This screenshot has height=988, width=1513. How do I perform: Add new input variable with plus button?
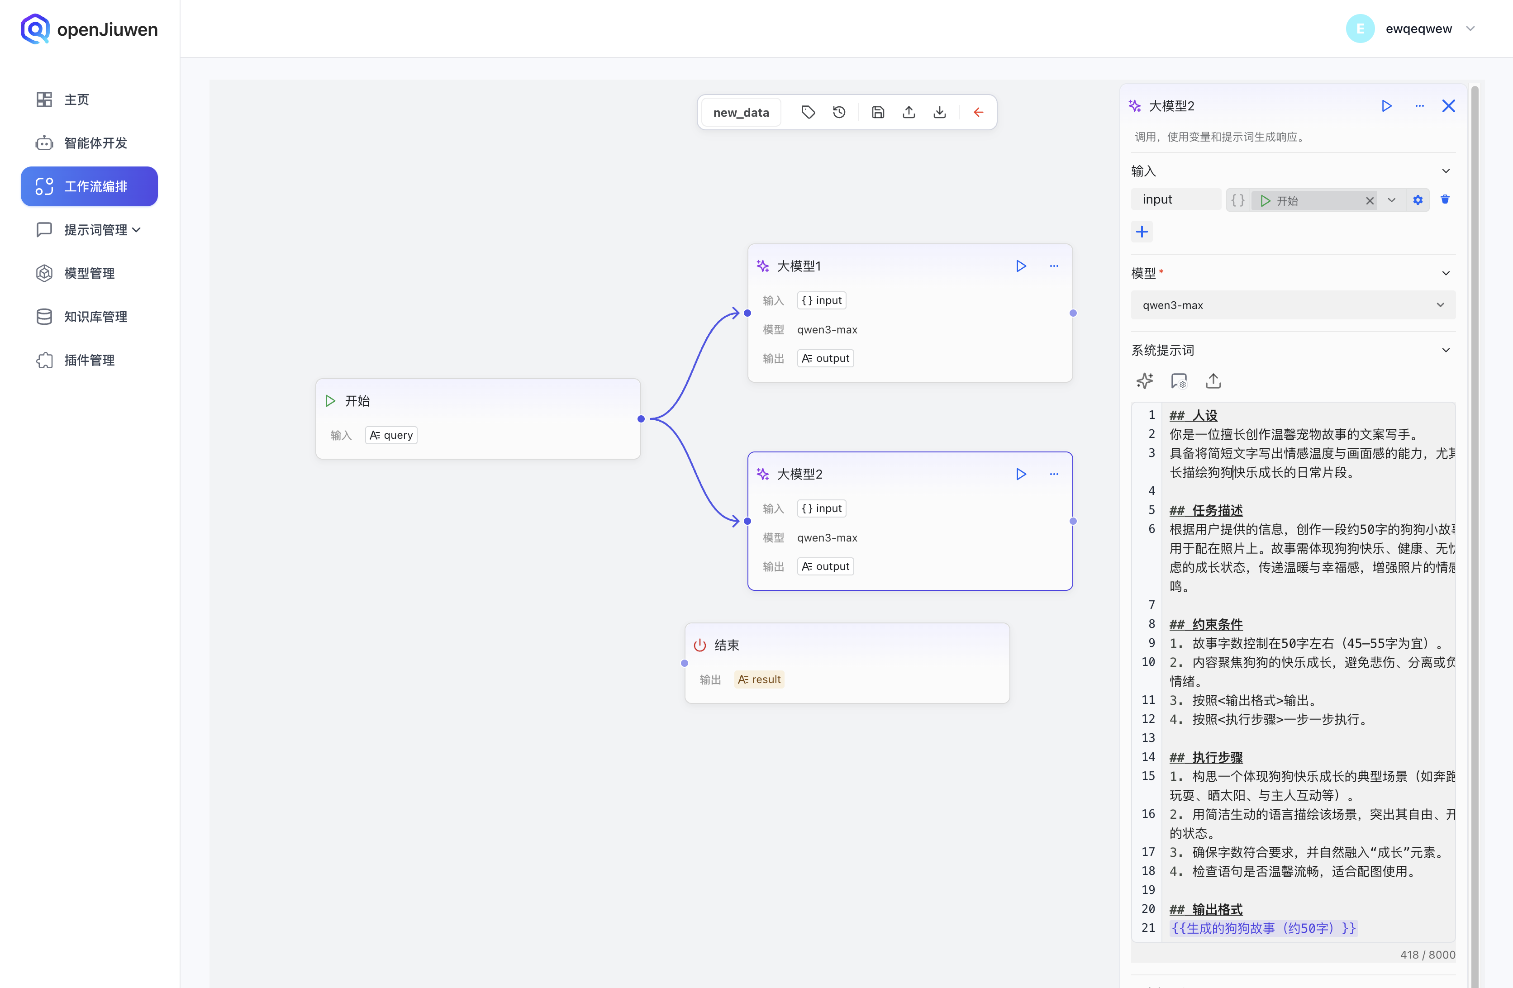click(x=1142, y=232)
